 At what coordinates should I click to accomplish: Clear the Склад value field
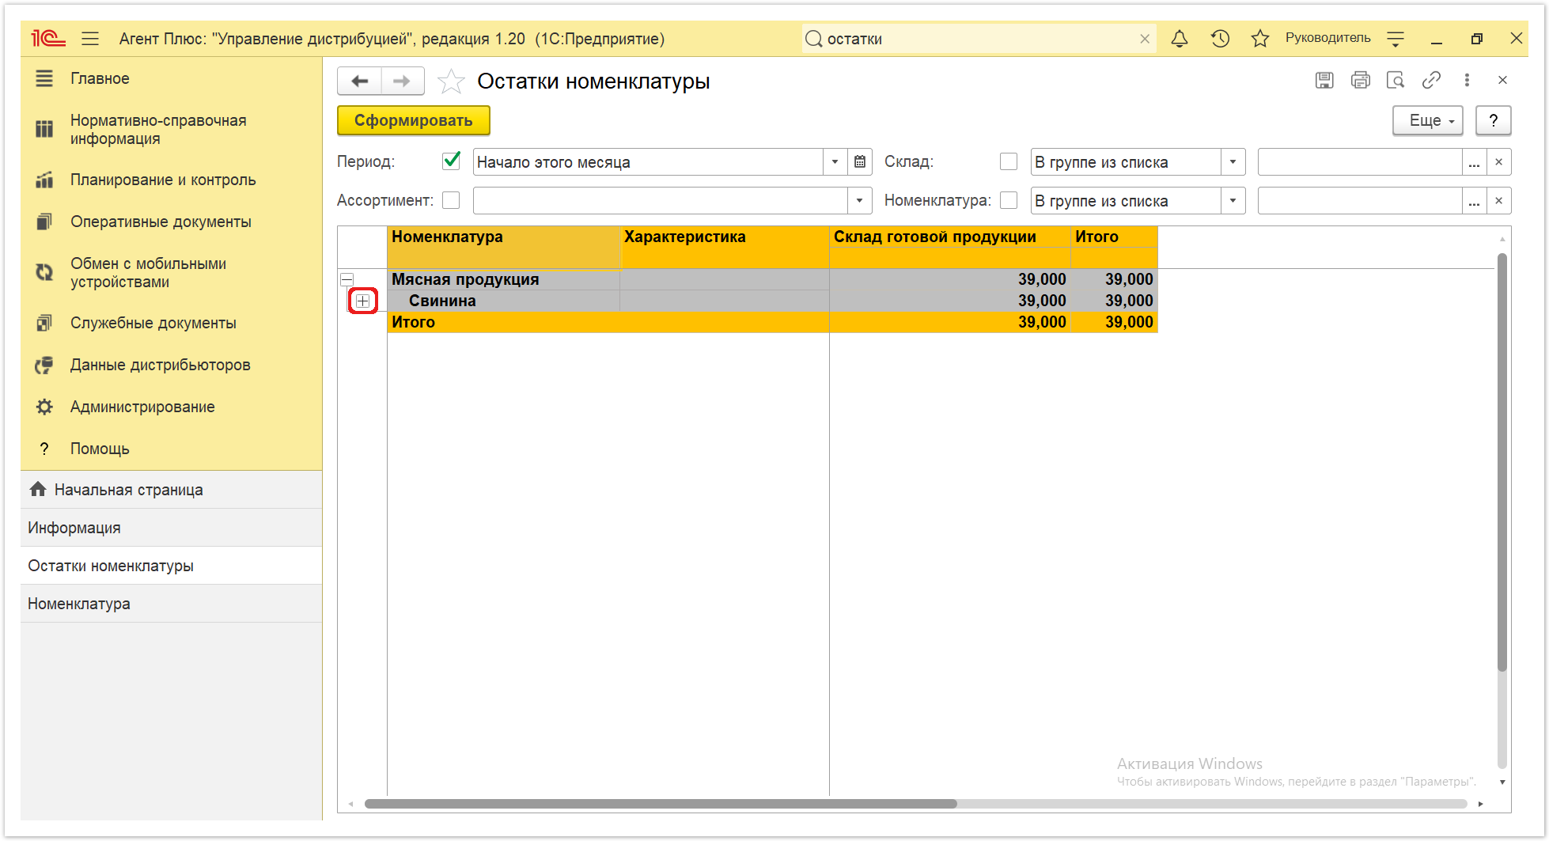(1499, 162)
